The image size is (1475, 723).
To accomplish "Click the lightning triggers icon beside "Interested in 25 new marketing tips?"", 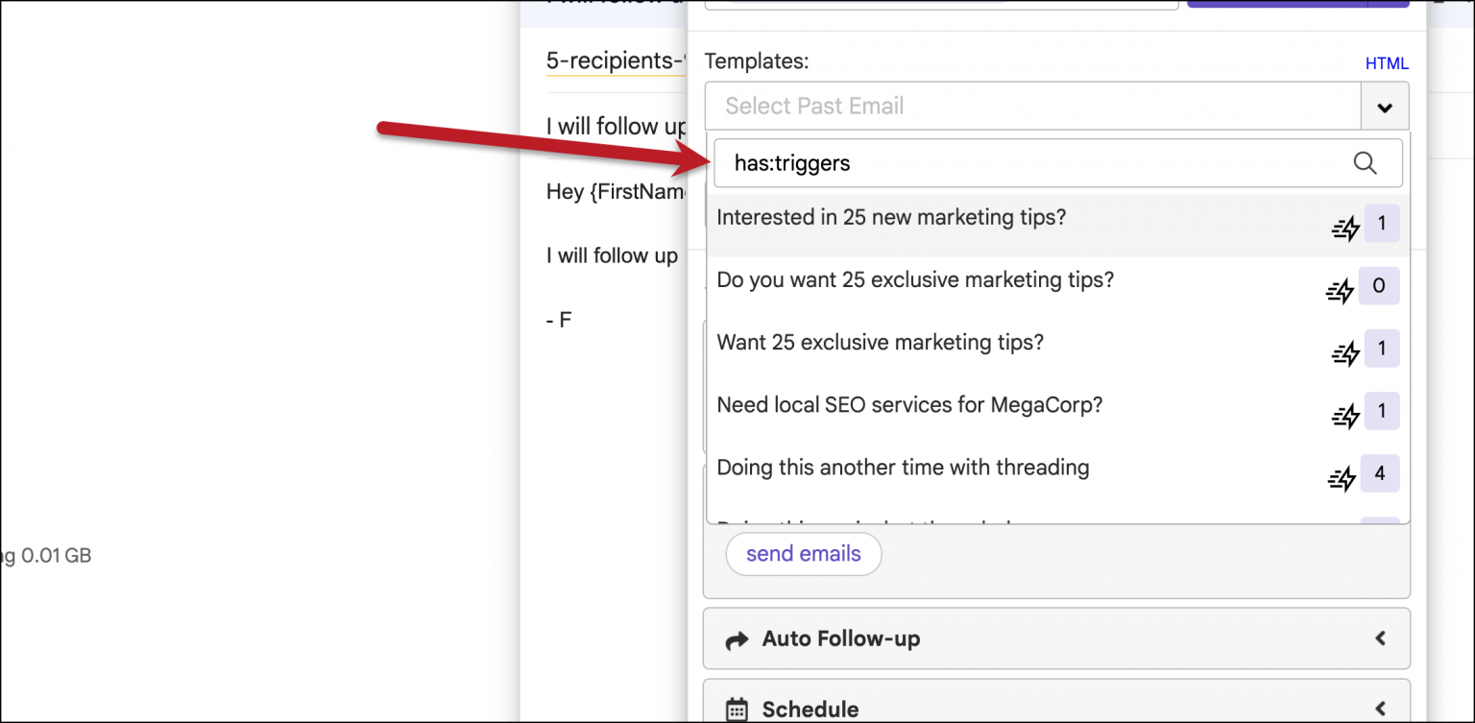I will (1345, 228).
